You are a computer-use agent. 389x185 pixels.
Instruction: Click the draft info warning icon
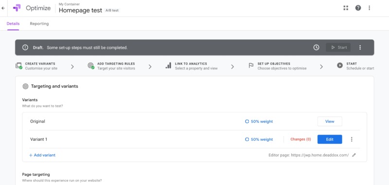pyautogui.click(x=25, y=47)
